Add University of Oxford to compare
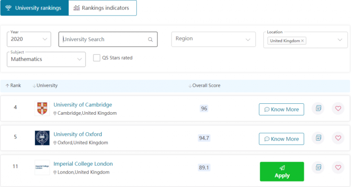The height and width of the screenshot is (187, 351). (319, 138)
